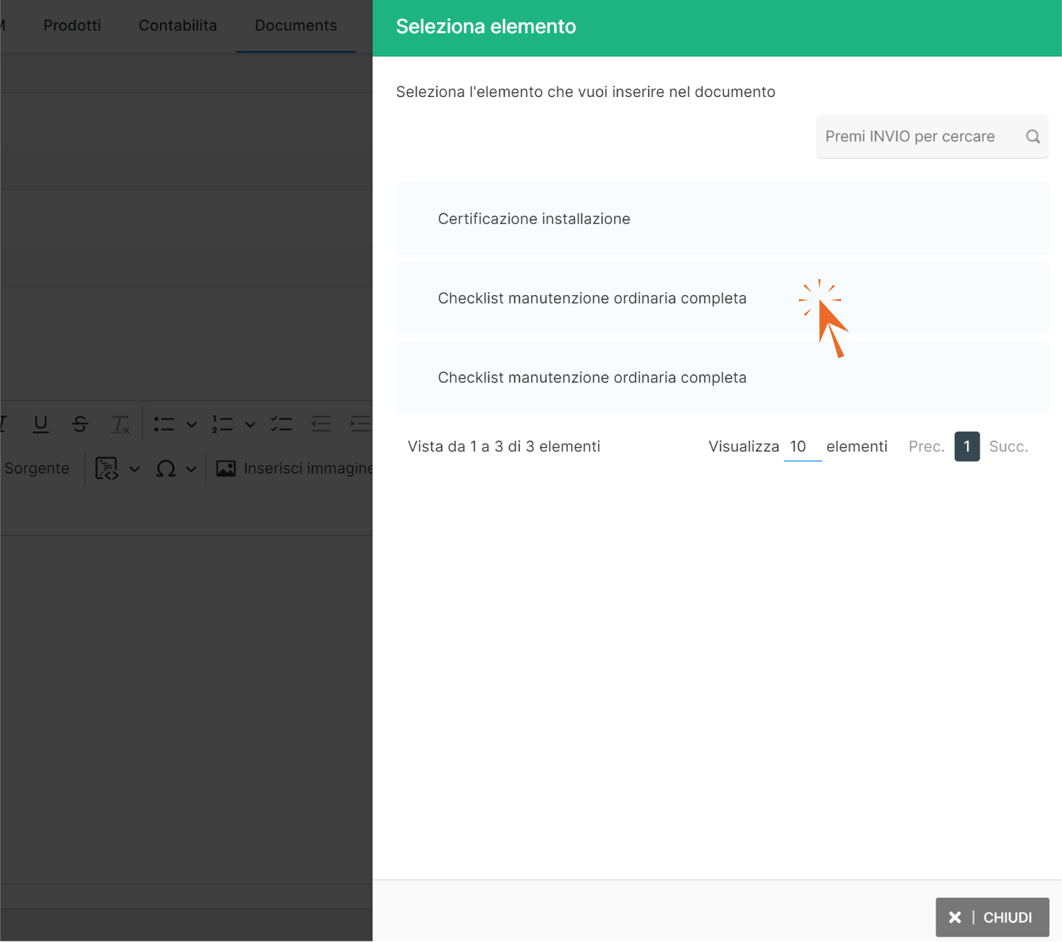
Task: Open the Contabilita tab
Action: (177, 25)
